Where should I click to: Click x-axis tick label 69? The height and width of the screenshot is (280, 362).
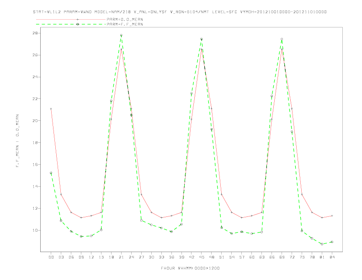pyautogui.click(x=282, y=257)
